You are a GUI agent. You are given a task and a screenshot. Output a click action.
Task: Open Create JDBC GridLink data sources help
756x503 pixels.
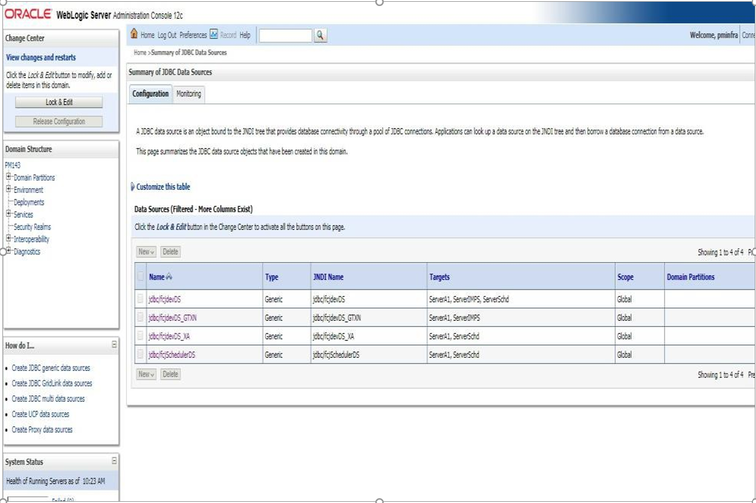[52, 383]
